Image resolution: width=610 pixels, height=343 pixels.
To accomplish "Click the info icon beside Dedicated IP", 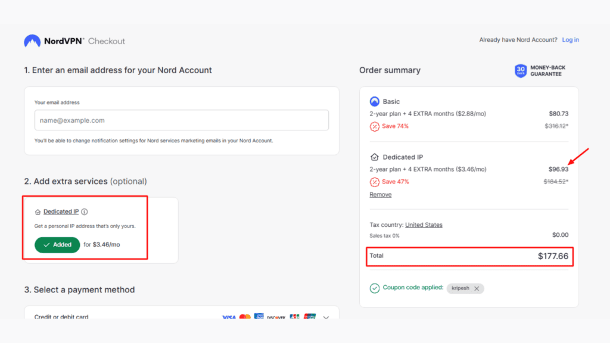I will 85,211.
